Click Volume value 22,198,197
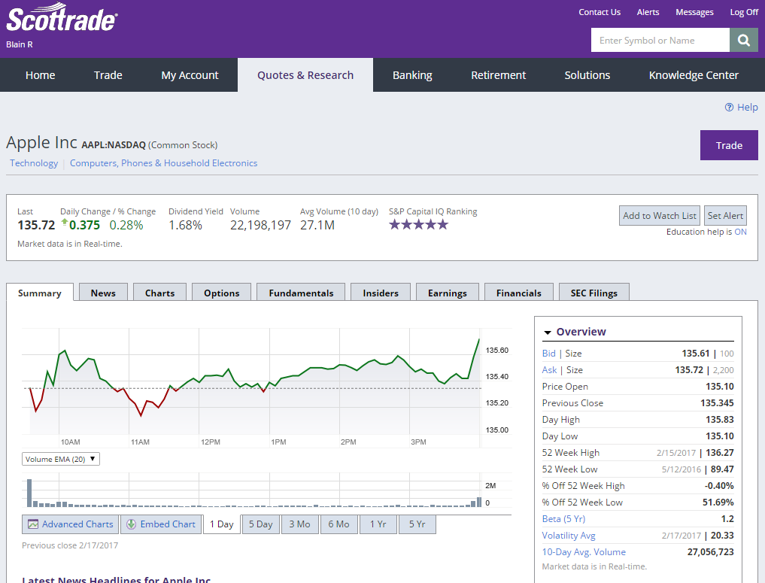The width and height of the screenshot is (765, 583). click(x=260, y=225)
